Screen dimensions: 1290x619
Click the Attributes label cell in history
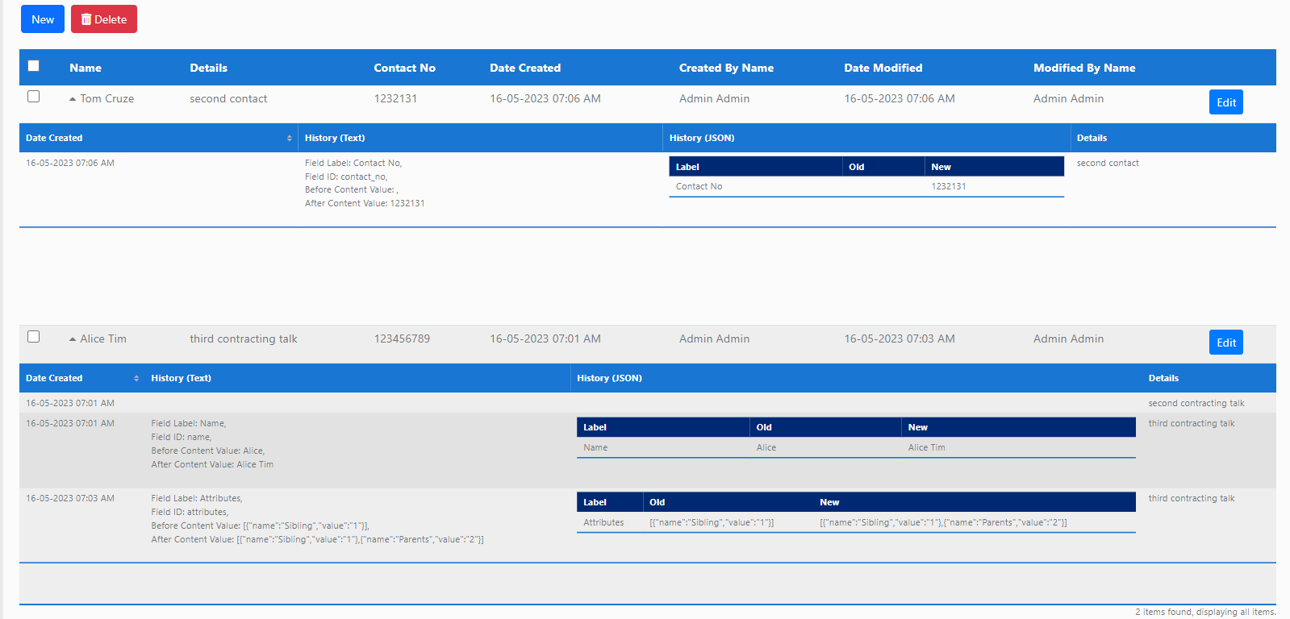(x=603, y=523)
